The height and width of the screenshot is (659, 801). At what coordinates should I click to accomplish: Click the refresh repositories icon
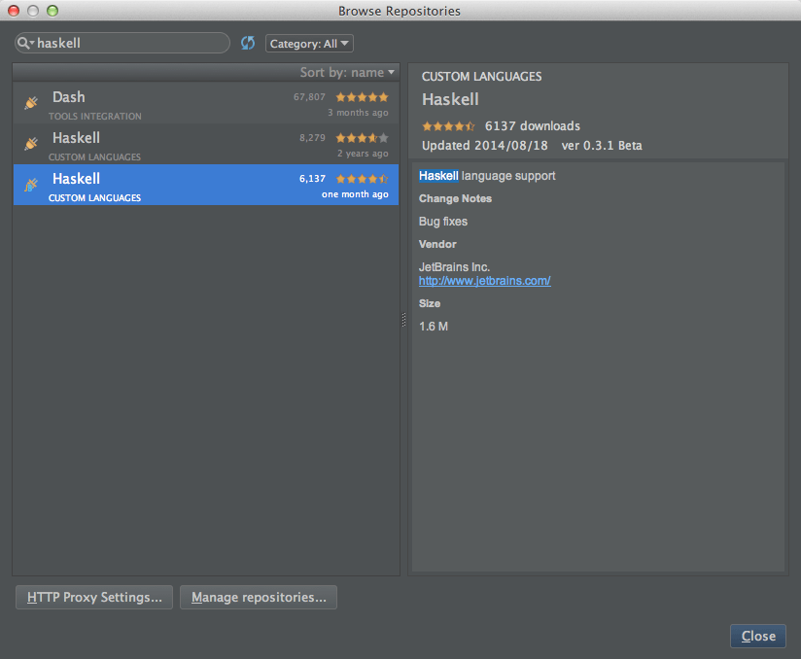[x=248, y=44]
